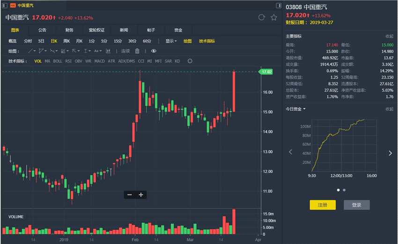398x244 pixels.
Task: Select the 分时 intraday view
Action: click(28, 41)
